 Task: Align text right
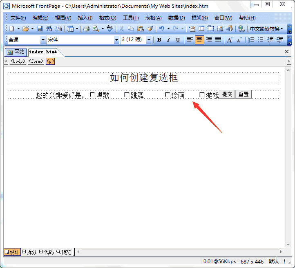coord(209,40)
